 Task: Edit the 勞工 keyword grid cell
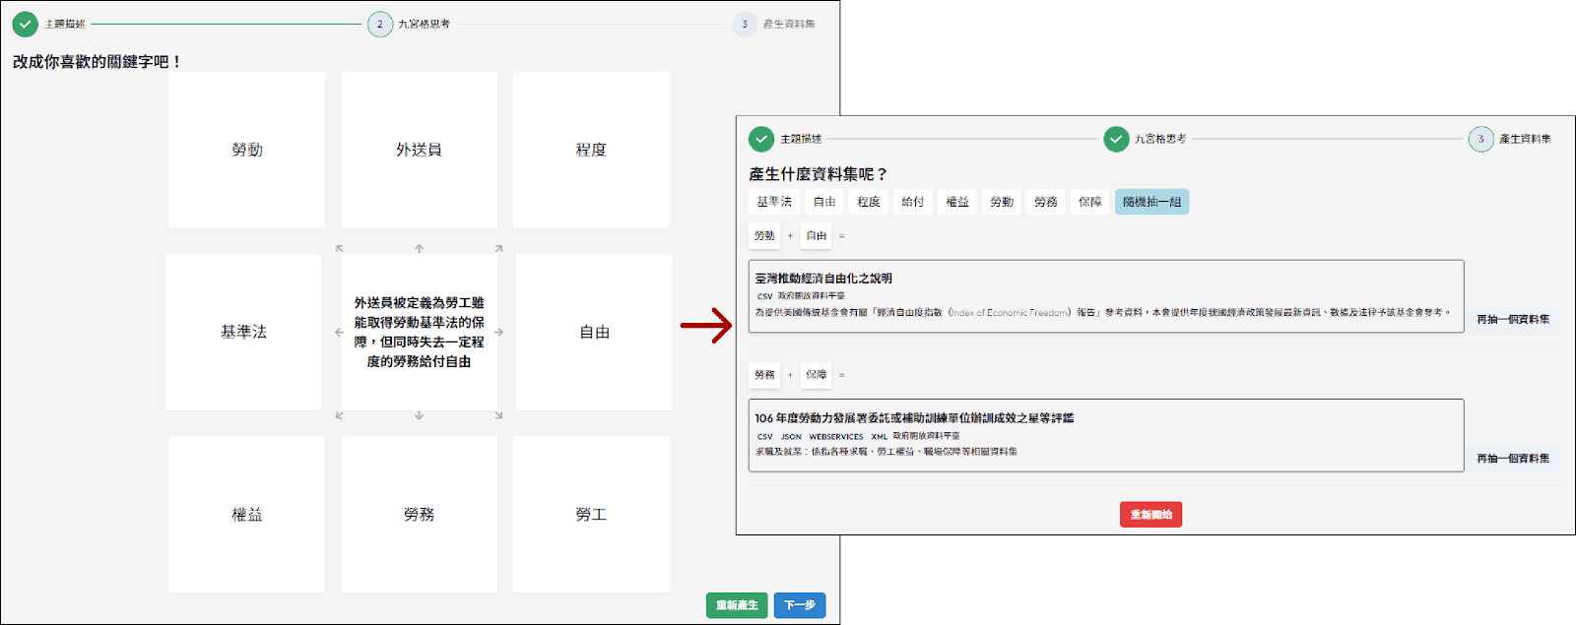[591, 515]
